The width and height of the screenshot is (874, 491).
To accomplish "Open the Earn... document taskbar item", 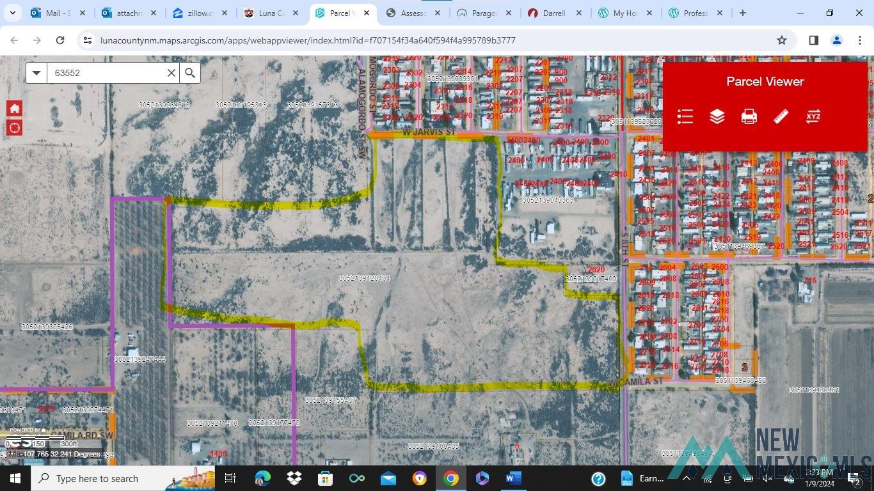I will click(x=643, y=478).
